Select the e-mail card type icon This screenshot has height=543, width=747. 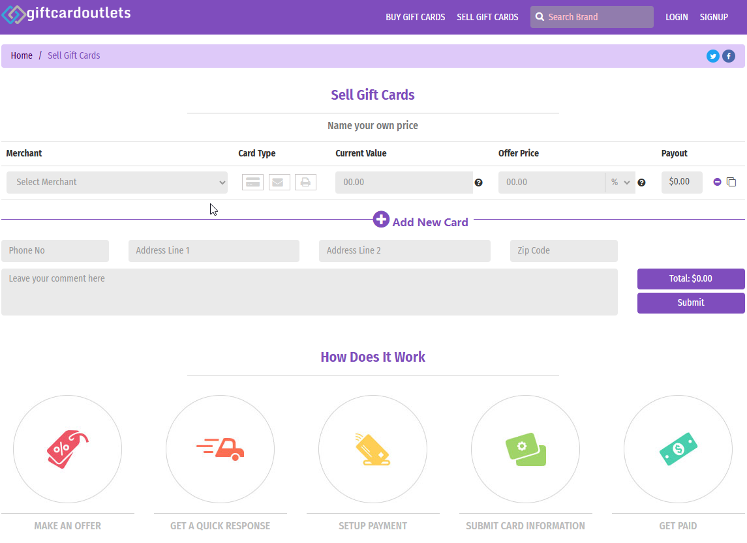click(x=279, y=183)
